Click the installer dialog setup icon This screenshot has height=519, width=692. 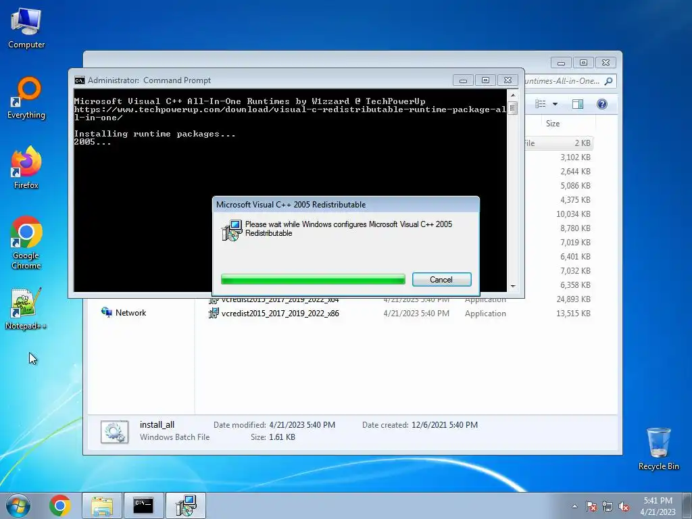pyautogui.click(x=232, y=230)
